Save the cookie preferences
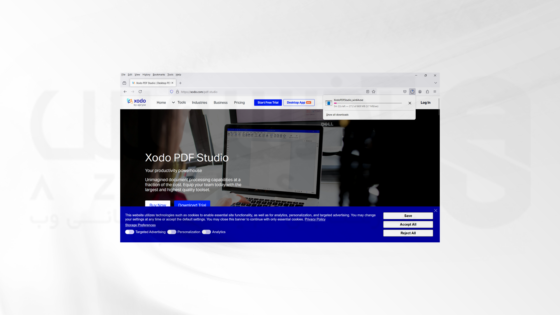560x315 pixels. [x=408, y=216]
